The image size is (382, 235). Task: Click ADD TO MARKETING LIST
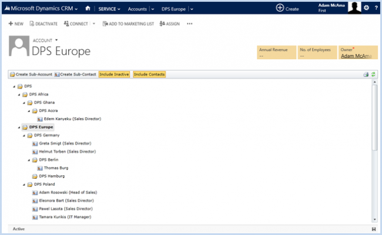(128, 24)
